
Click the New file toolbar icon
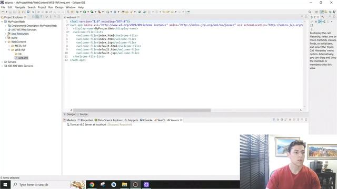(x=3, y=12)
